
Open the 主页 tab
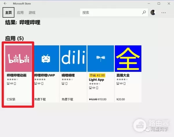pyautogui.click(x=8, y=12)
